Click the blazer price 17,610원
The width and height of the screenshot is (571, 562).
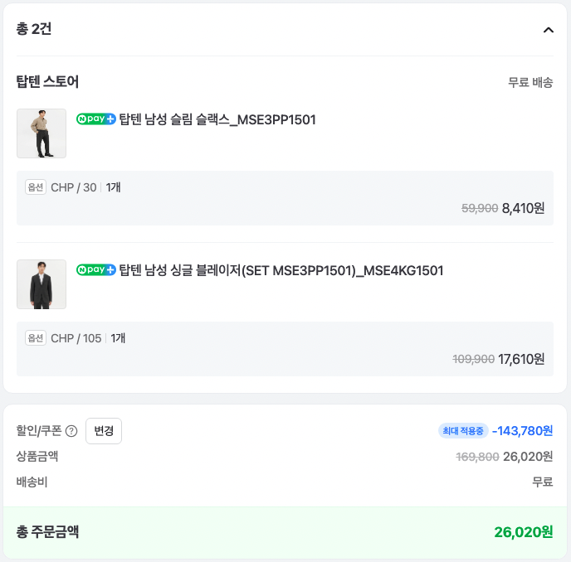coord(521,359)
